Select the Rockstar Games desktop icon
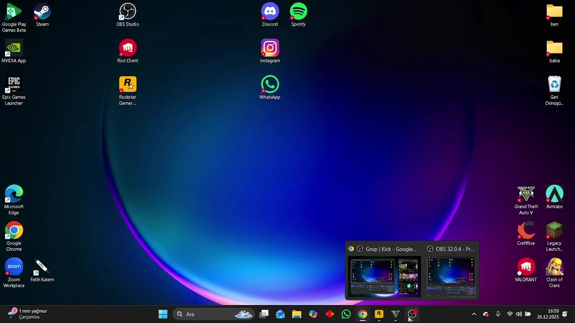Viewport: 575px width, 323px height. point(128,91)
